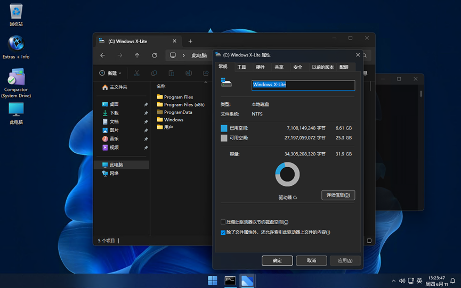Click the blue 已用空间 color swatch
This screenshot has height=288, width=461.
[x=224, y=128]
